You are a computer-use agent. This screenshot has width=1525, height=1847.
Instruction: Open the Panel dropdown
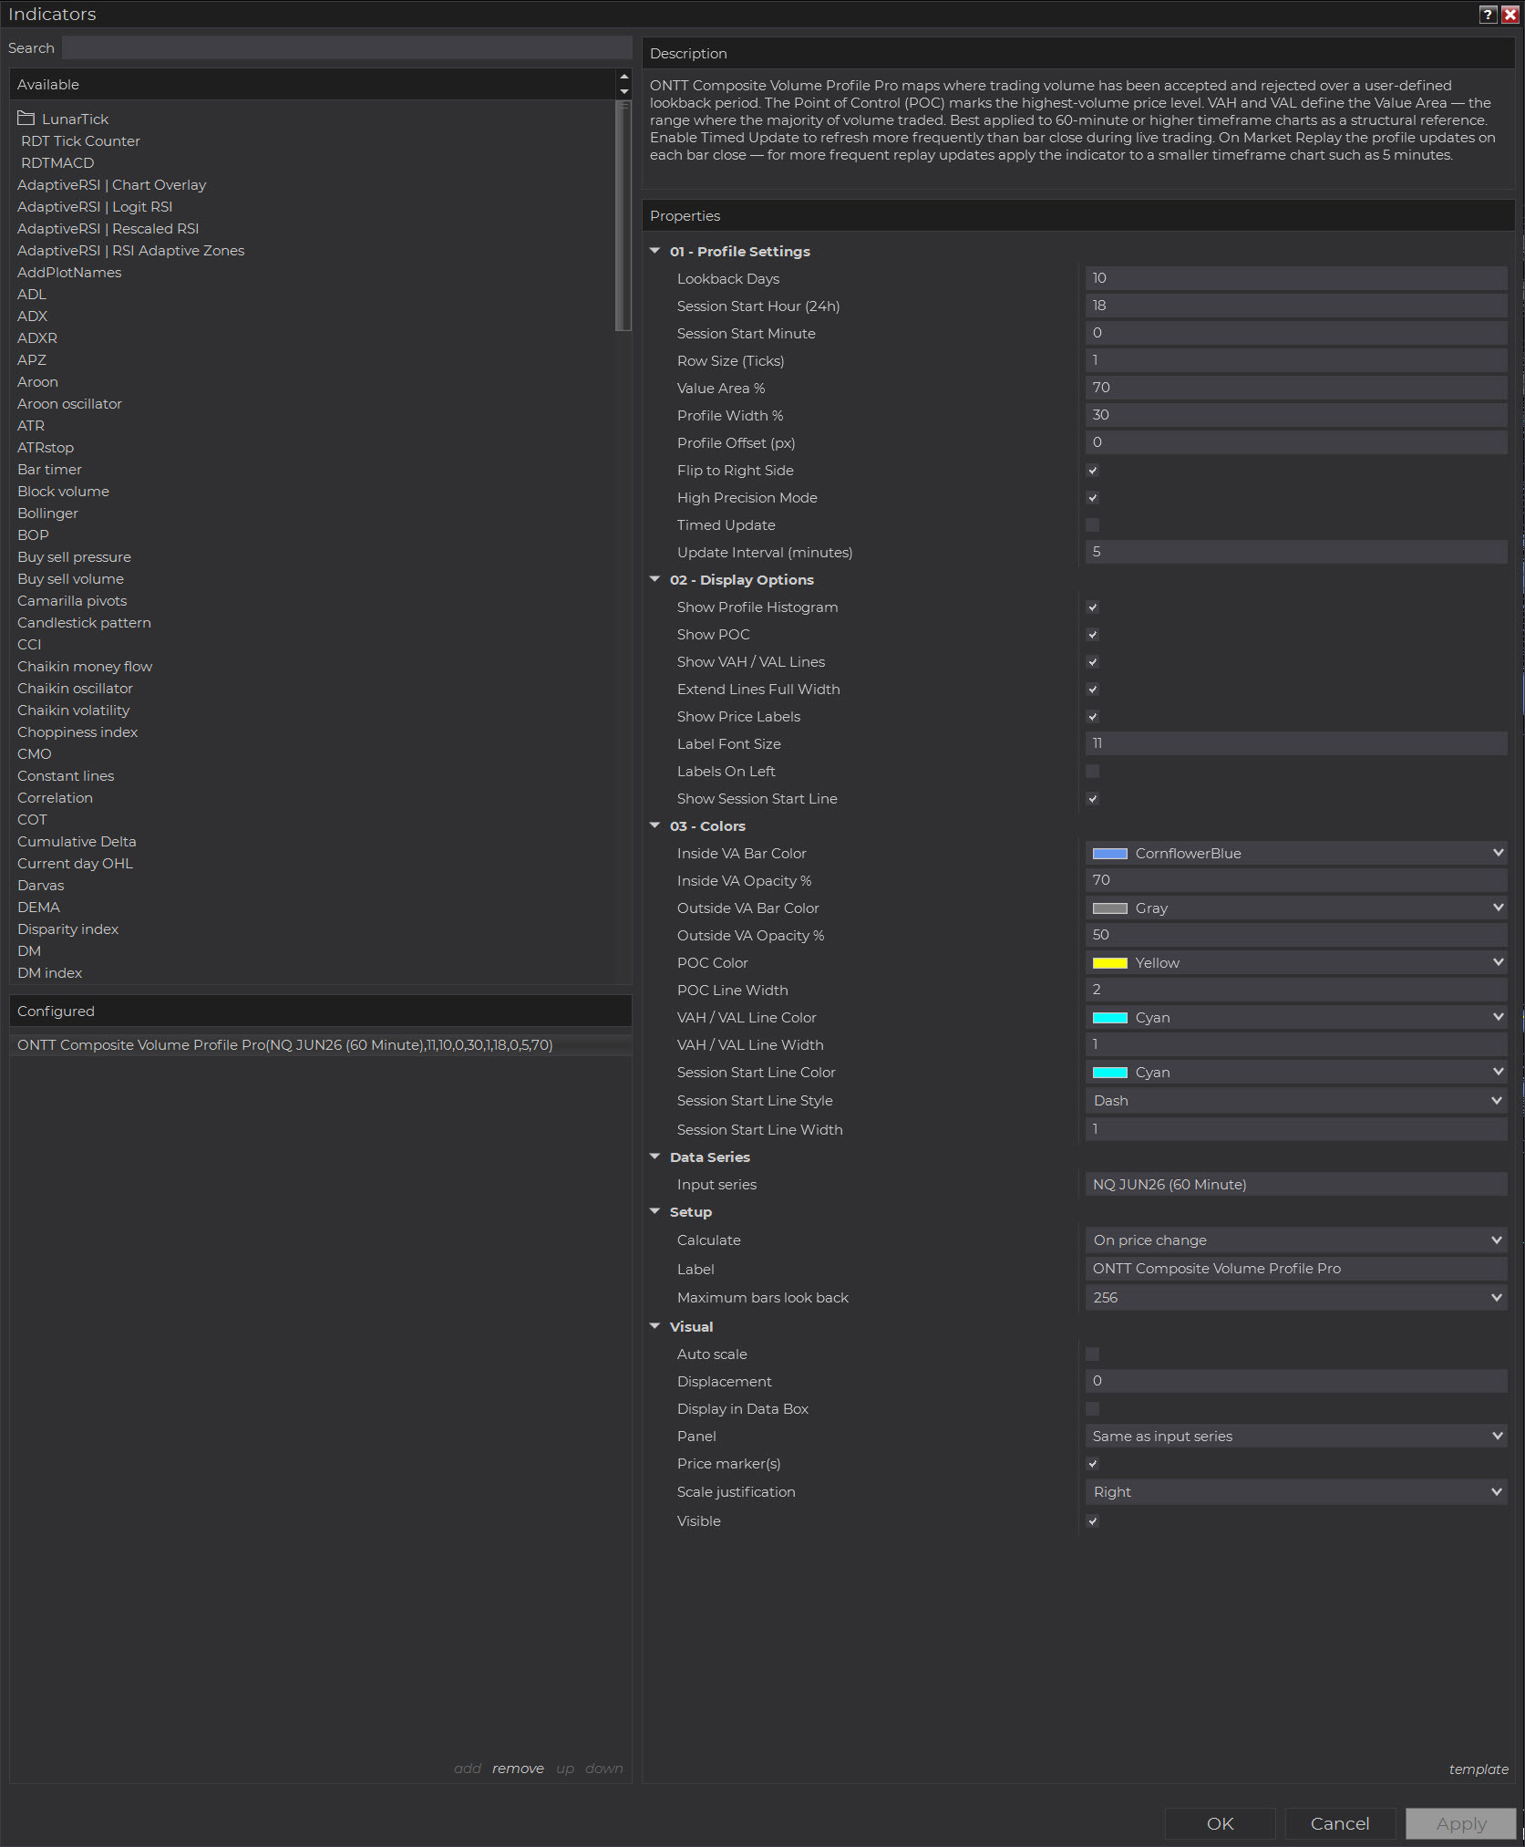click(x=1295, y=1437)
